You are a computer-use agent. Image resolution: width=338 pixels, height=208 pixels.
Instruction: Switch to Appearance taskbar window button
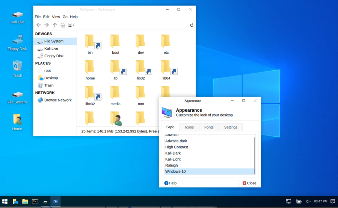point(56,202)
